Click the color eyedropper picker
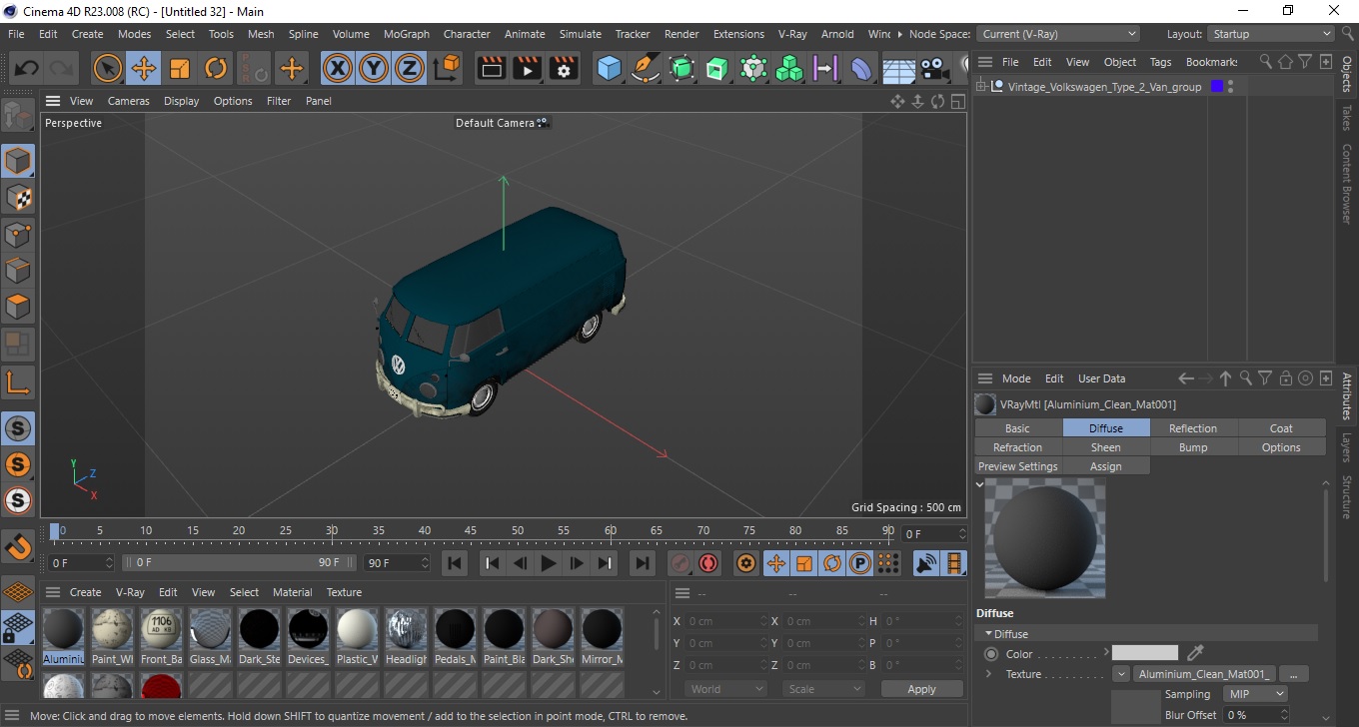Image resolution: width=1359 pixels, height=727 pixels. (x=1195, y=653)
